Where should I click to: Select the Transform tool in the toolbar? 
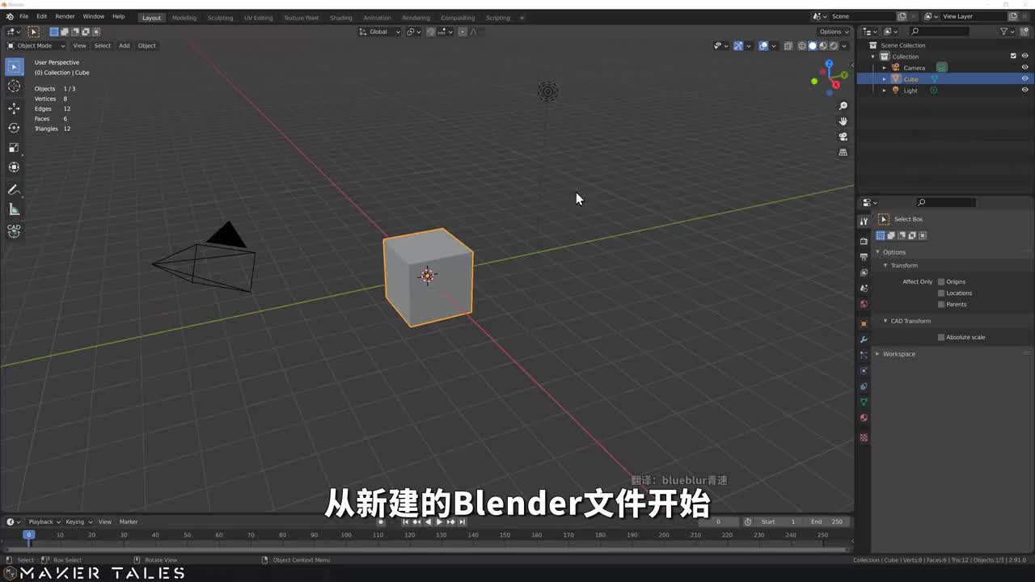click(14, 167)
